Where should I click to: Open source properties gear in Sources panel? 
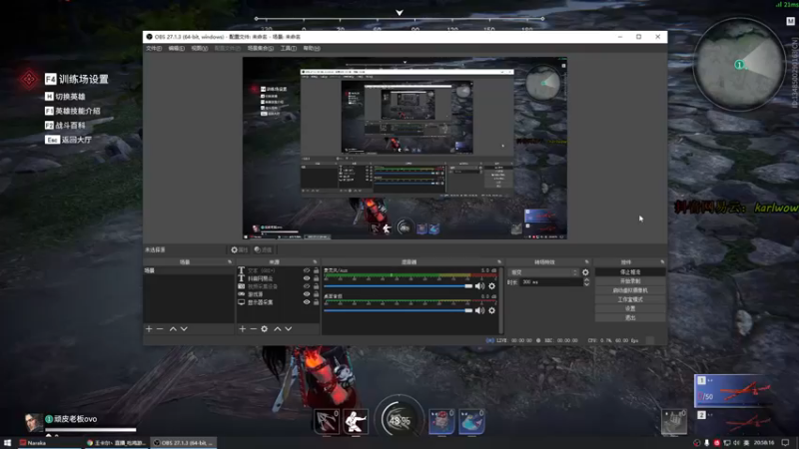[x=265, y=329]
